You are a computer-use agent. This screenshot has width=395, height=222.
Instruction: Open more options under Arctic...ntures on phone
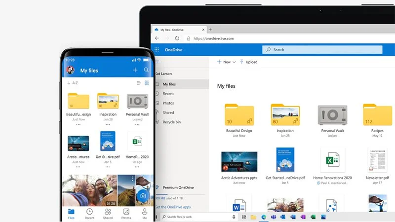point(78,167)
